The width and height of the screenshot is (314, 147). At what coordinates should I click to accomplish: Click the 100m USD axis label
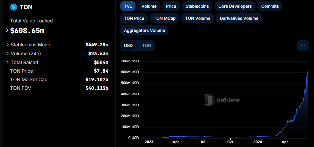(130, 127)
